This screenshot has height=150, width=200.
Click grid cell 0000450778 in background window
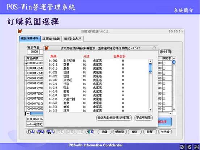[x=35, y=88]
